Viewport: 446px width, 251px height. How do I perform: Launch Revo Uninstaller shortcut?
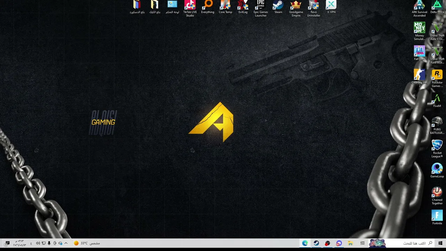(314, 9)
